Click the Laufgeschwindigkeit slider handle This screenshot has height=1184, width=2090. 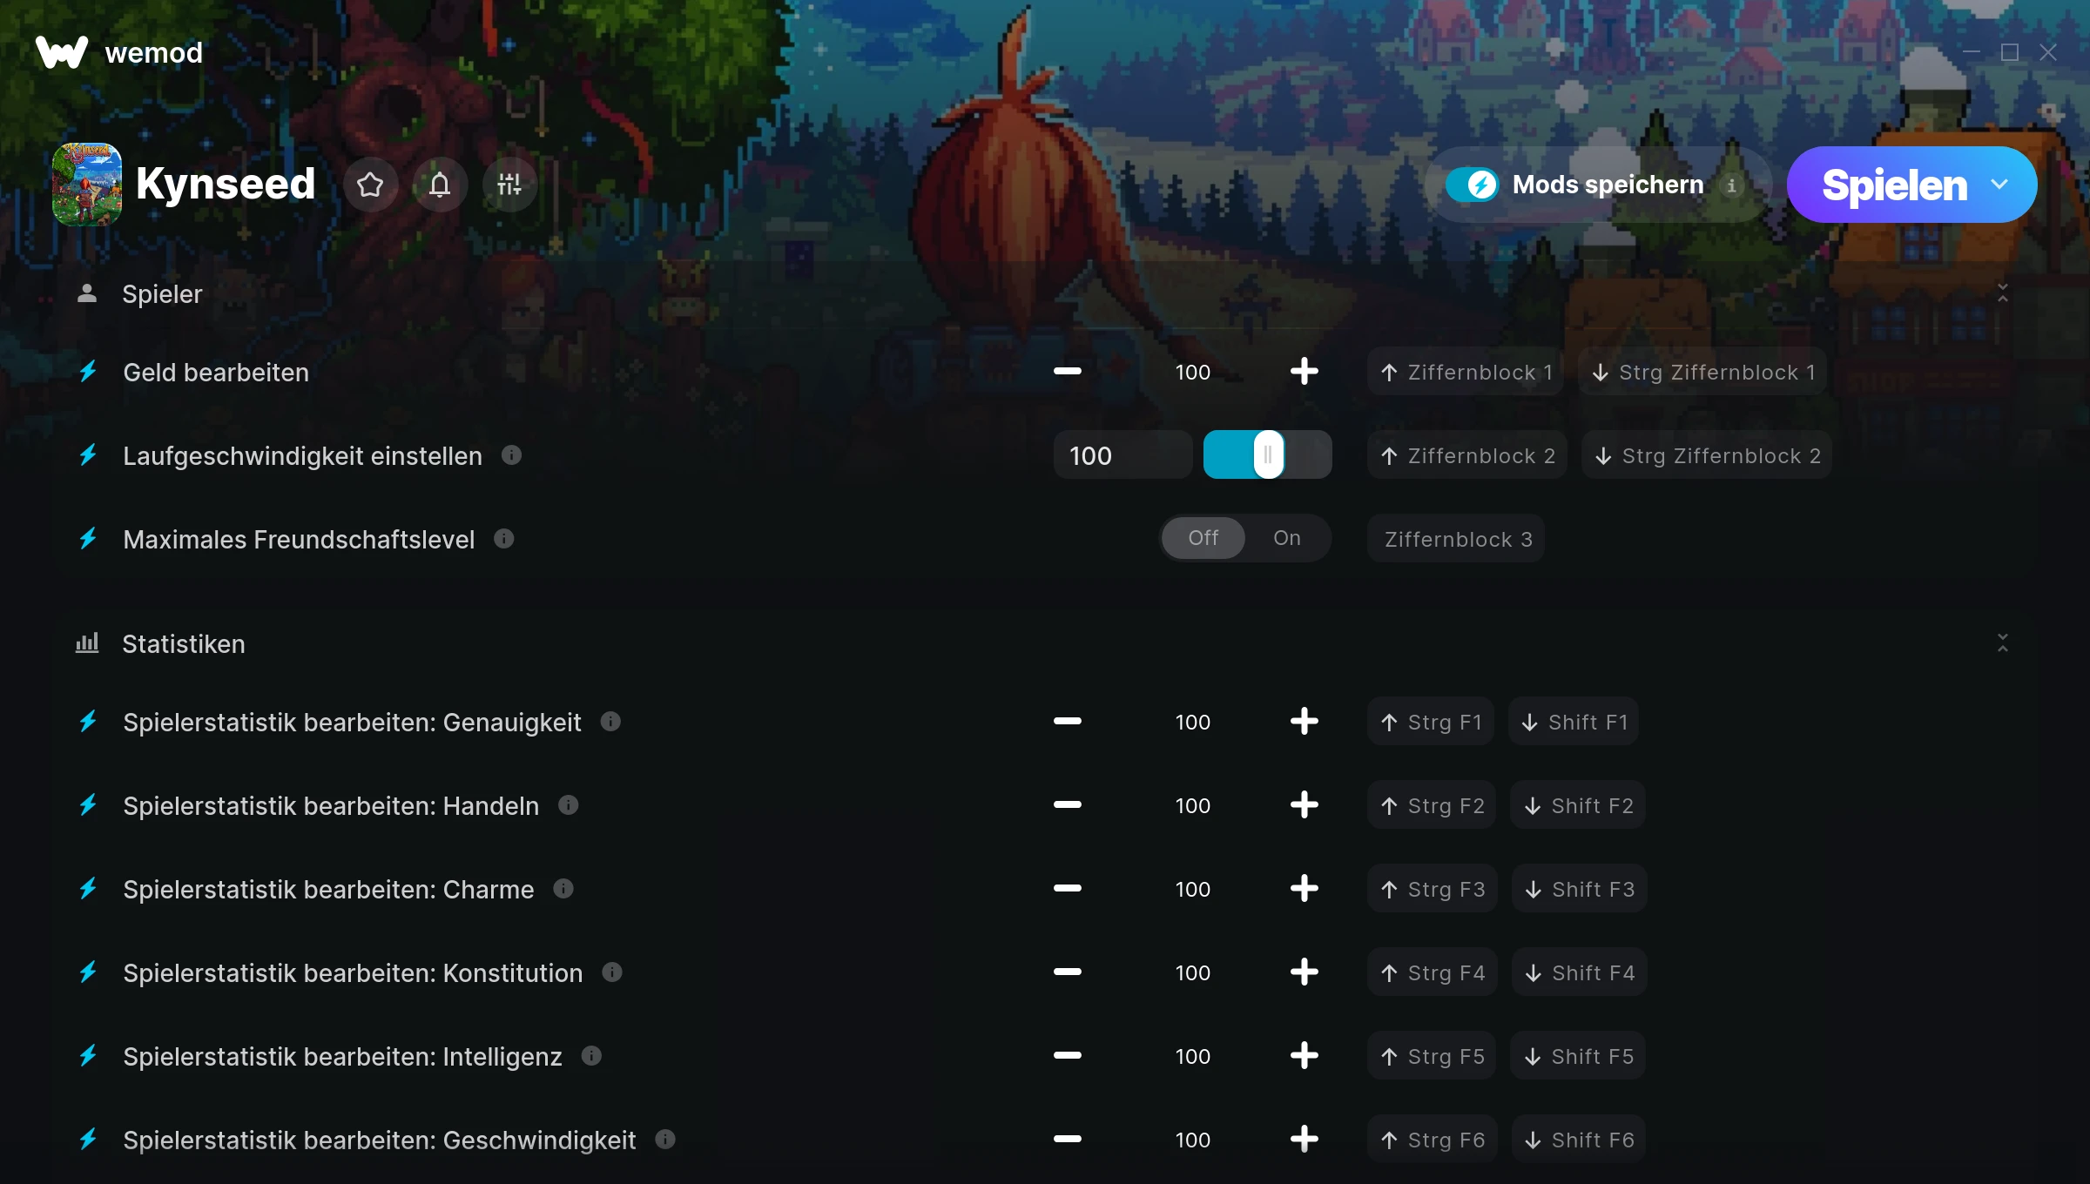click(x=1268, y=454)
